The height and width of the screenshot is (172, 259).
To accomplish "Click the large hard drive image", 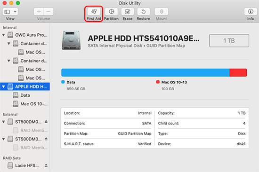I will click(x=72, y=40).
